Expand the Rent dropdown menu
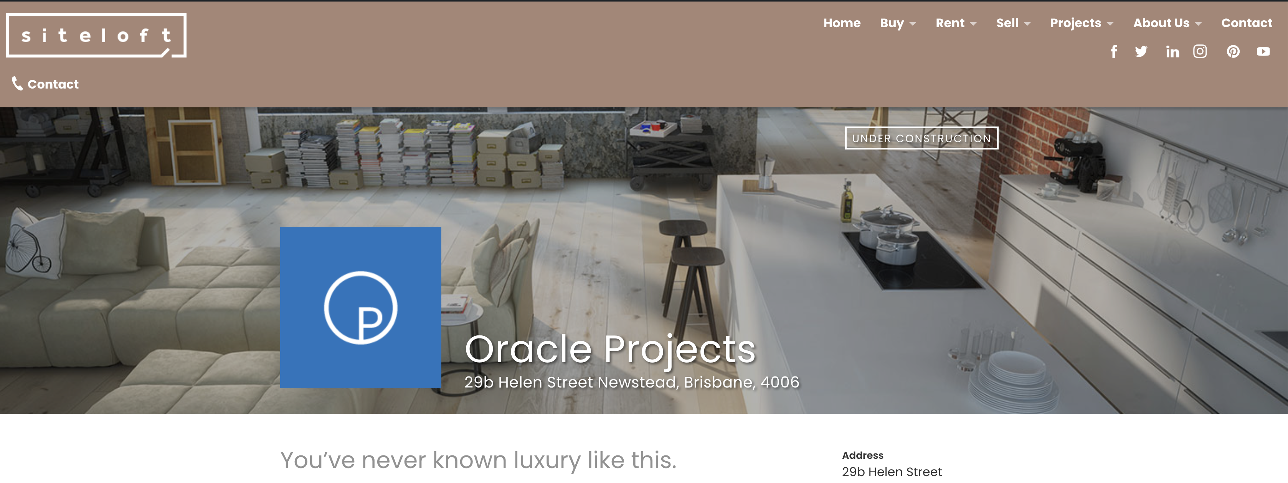 [956, 23]
